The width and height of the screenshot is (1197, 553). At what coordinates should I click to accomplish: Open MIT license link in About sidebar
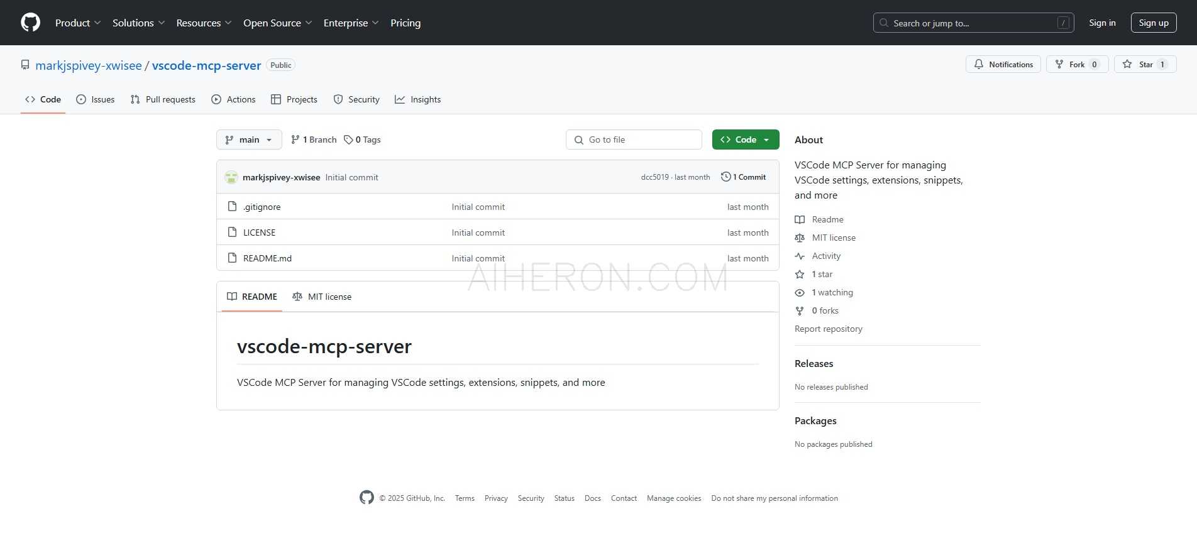tap(825, 238)
